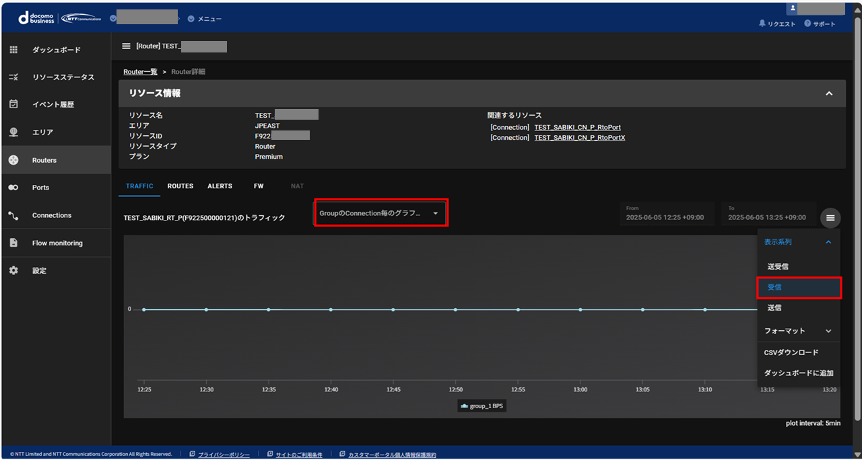Select 送受信 display series option
862x464 pixels.
click(778, 267)
